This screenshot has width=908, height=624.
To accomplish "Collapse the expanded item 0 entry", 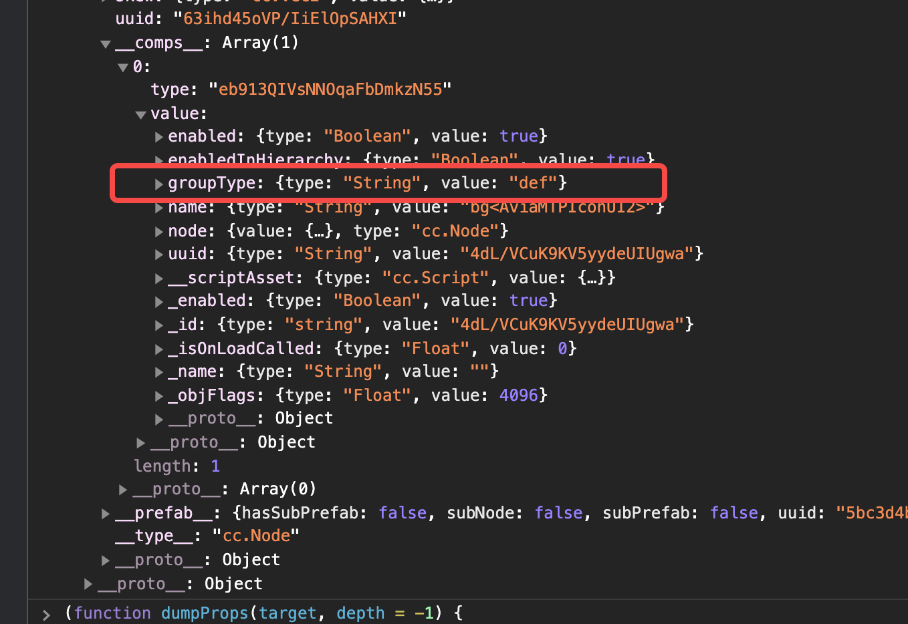I will click(x=123, y=67).
